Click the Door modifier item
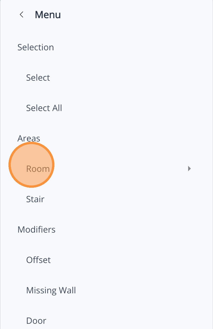Viewport: 213px width, 329px height. click(x=36, y=321)
